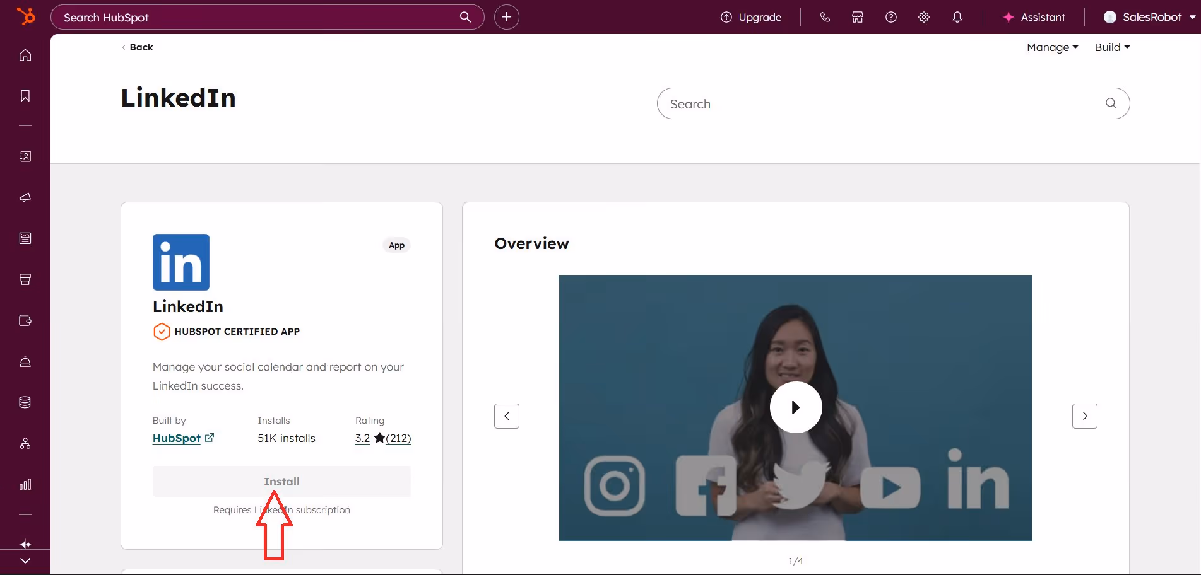Screen dimensions: 1201x575
Task: Open the Build dropdown menu
Action: [x=1112, y=47]
